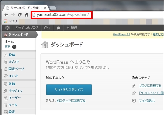Click the home icon in sidebar ダッシュボード item
Screen dimensions: 164x115
[5, 35]
